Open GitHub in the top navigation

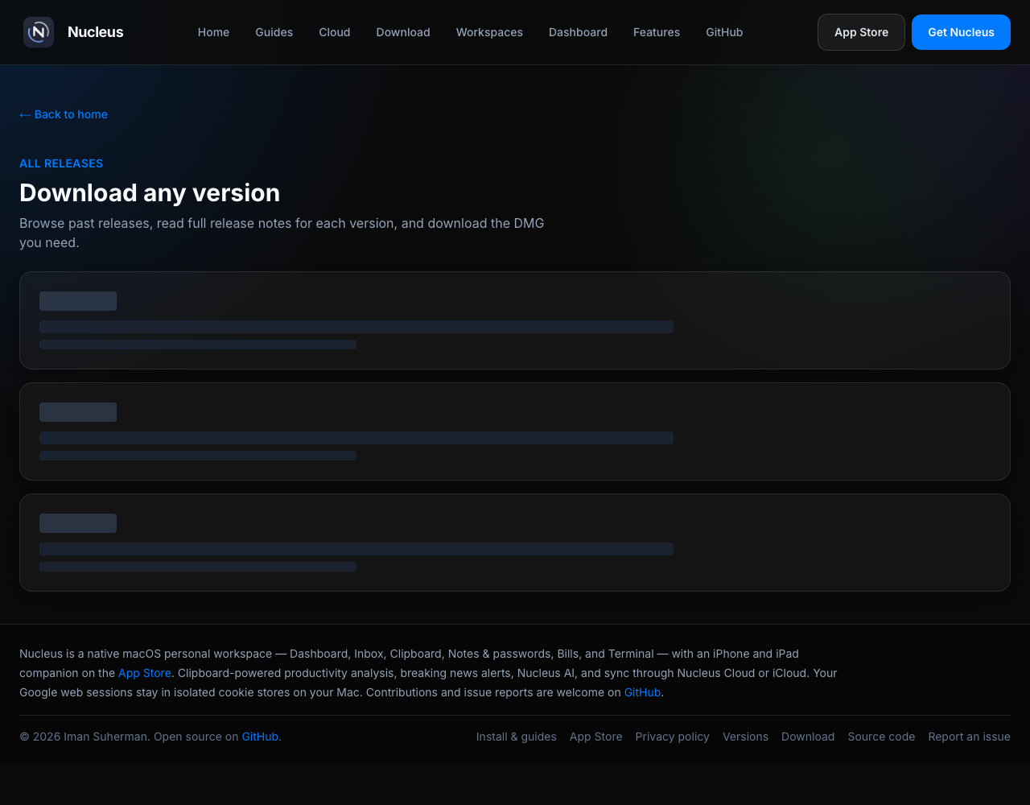pos(724,32)
